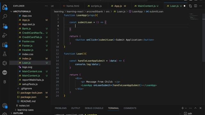Expand the learning-sass folder
Image resolution: width=205 pixels, height=115 pixels.
(x=25, y=110)
